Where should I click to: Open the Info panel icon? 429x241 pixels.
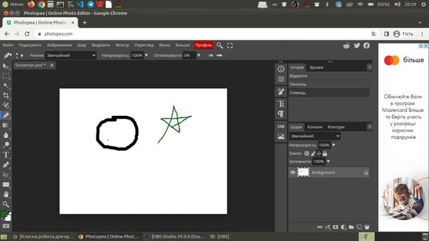point(281,69)
